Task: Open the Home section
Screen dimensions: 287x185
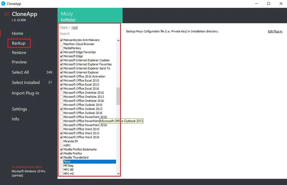Action: pyautogui.click(x=18, y=33)
